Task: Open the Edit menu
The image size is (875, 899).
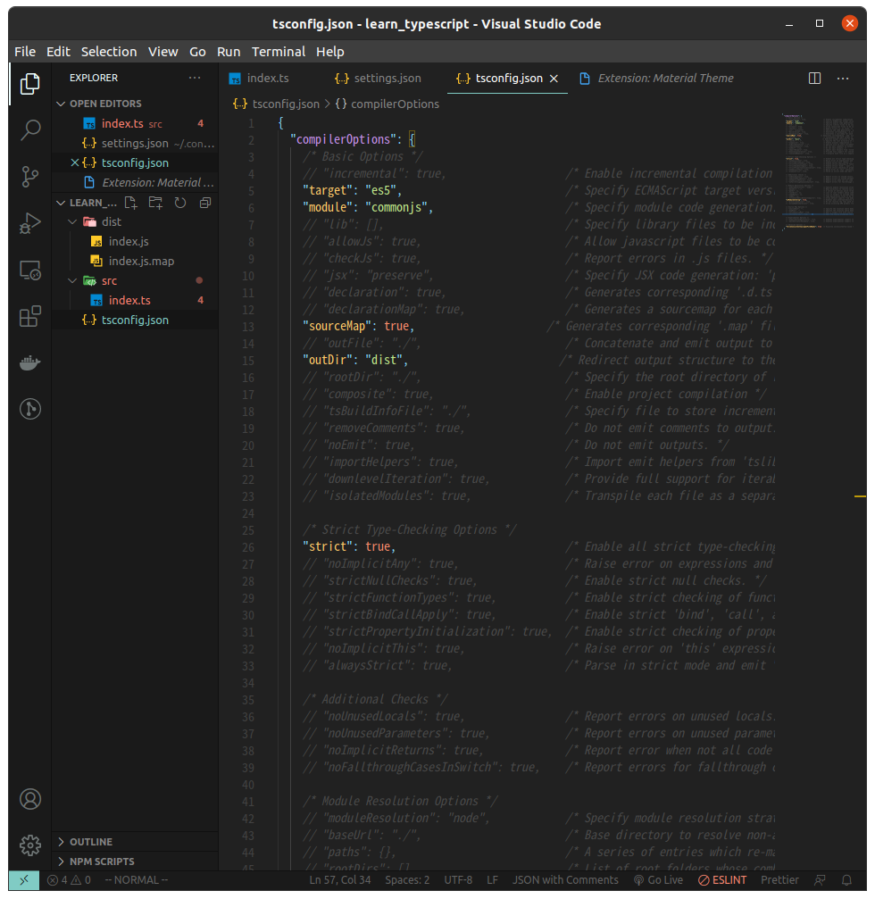Action: (x=59, y=52)
